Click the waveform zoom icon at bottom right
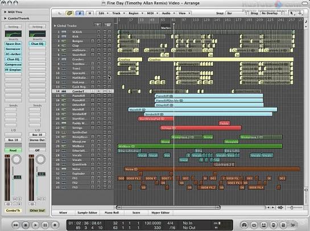Image resolution: width=310 pixels, height=231 pixels. [280, 208]
